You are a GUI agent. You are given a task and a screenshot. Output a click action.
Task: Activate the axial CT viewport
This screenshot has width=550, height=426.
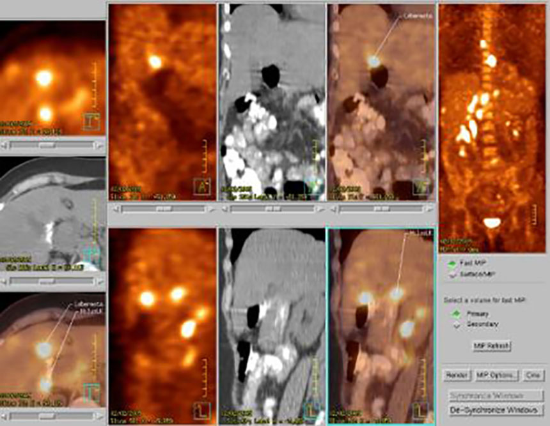click(x=52, y=214)
